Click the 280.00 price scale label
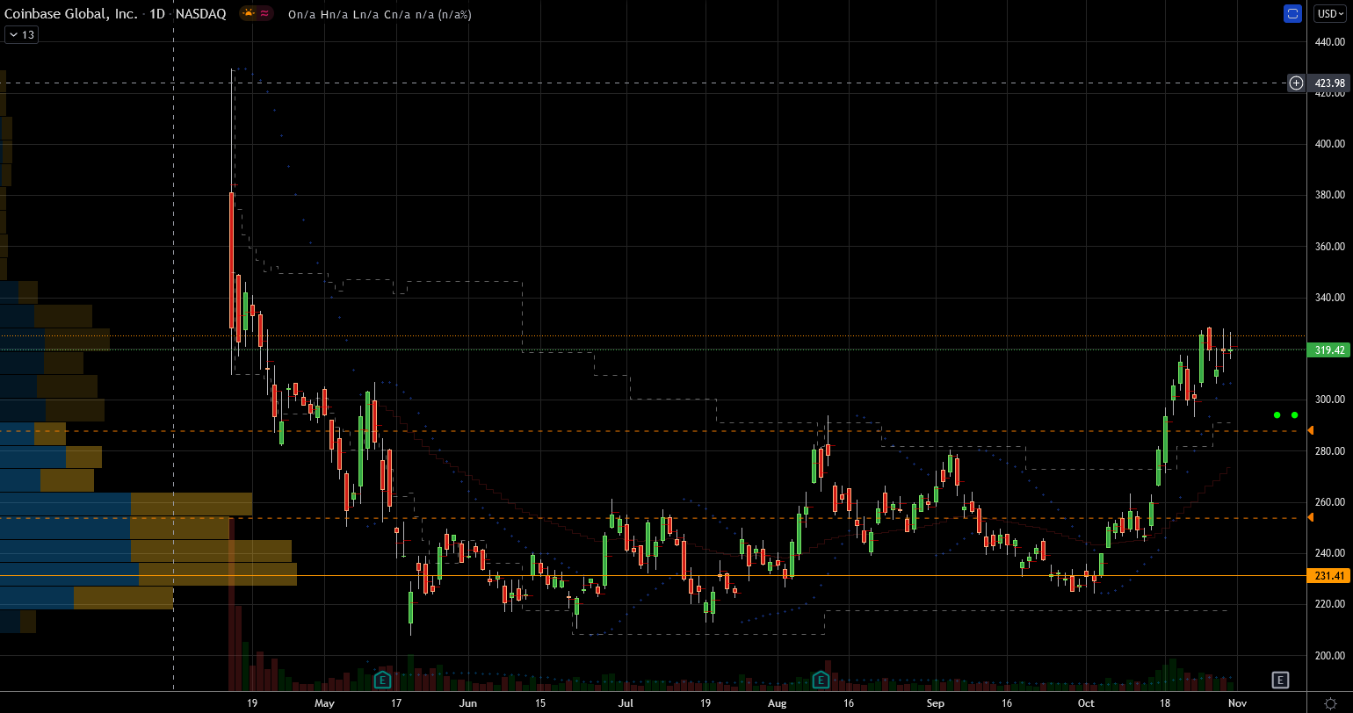The height and width of the screenshot is (713, 1353). point(1330,450)
